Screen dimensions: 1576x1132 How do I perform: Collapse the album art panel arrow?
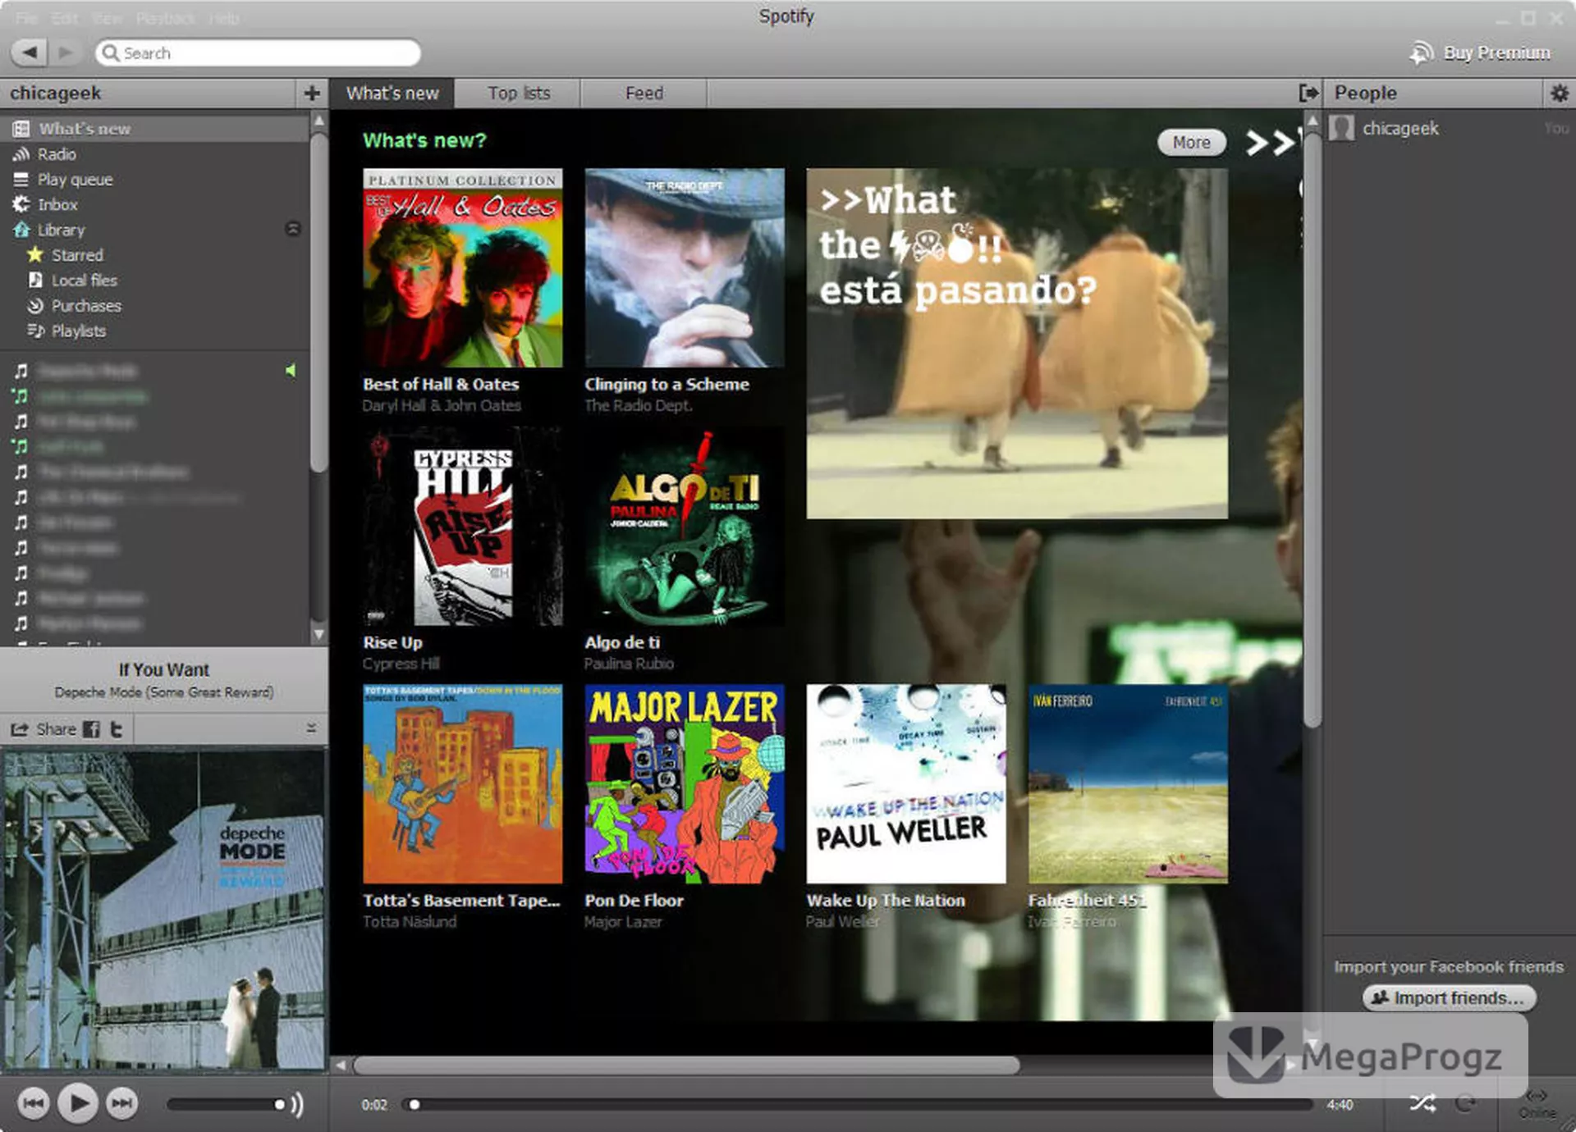[x=311, y=728]
